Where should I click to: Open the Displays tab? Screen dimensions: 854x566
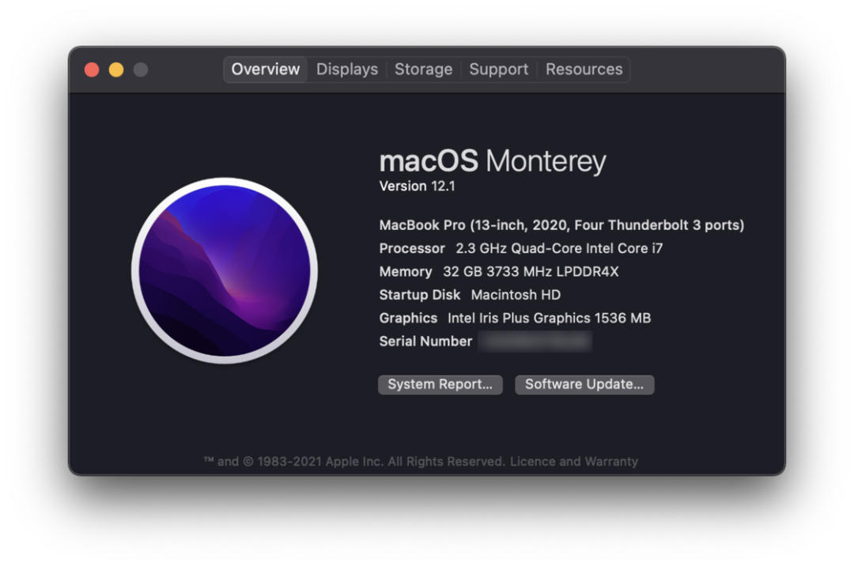347,70
